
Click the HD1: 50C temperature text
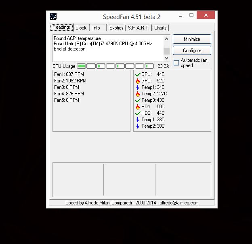coord(153,107)
